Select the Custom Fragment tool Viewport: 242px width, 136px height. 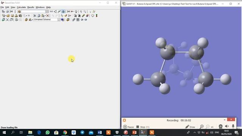[x=19, y=11]
